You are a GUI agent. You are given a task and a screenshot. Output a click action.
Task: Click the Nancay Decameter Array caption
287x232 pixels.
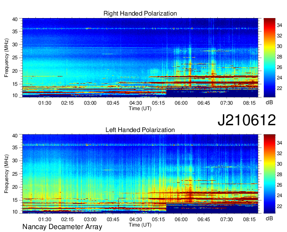pos(62,227)
